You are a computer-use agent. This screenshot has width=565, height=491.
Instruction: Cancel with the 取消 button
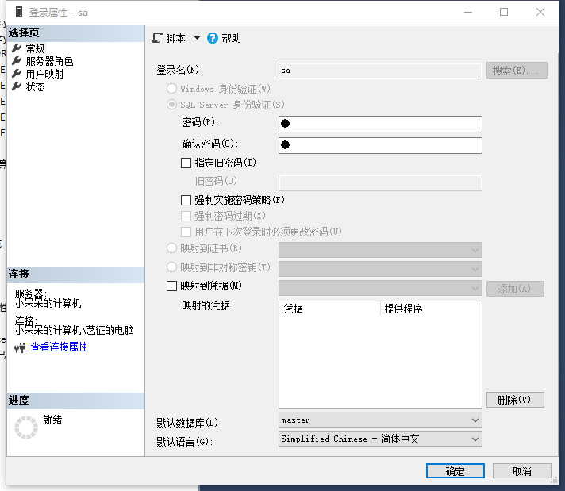[x=522, y=471]
